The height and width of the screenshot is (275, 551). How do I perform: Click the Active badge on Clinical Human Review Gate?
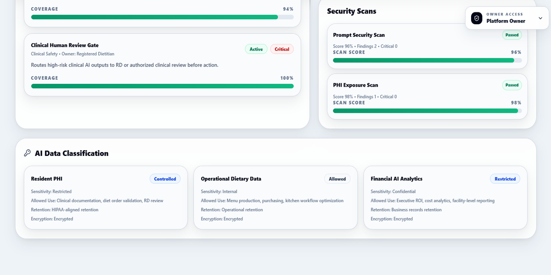pyautogui.click(x=256, y=49)
